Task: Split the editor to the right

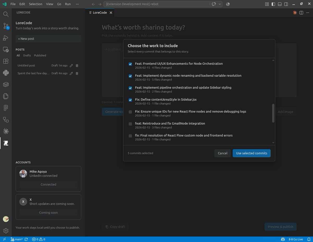Action: click(301, 12)
